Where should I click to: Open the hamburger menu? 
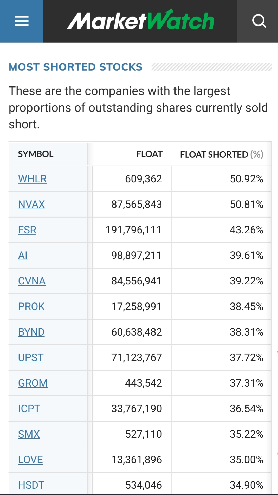pos(22,21)
